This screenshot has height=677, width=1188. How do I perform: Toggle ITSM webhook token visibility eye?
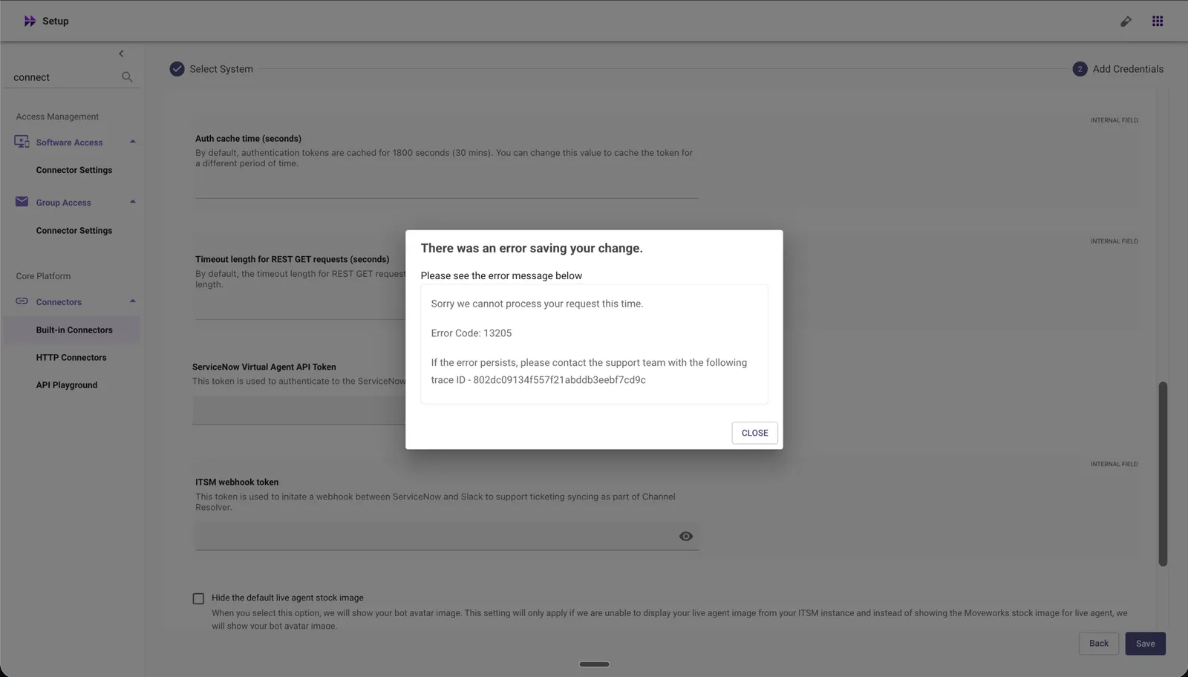point(686,537)
